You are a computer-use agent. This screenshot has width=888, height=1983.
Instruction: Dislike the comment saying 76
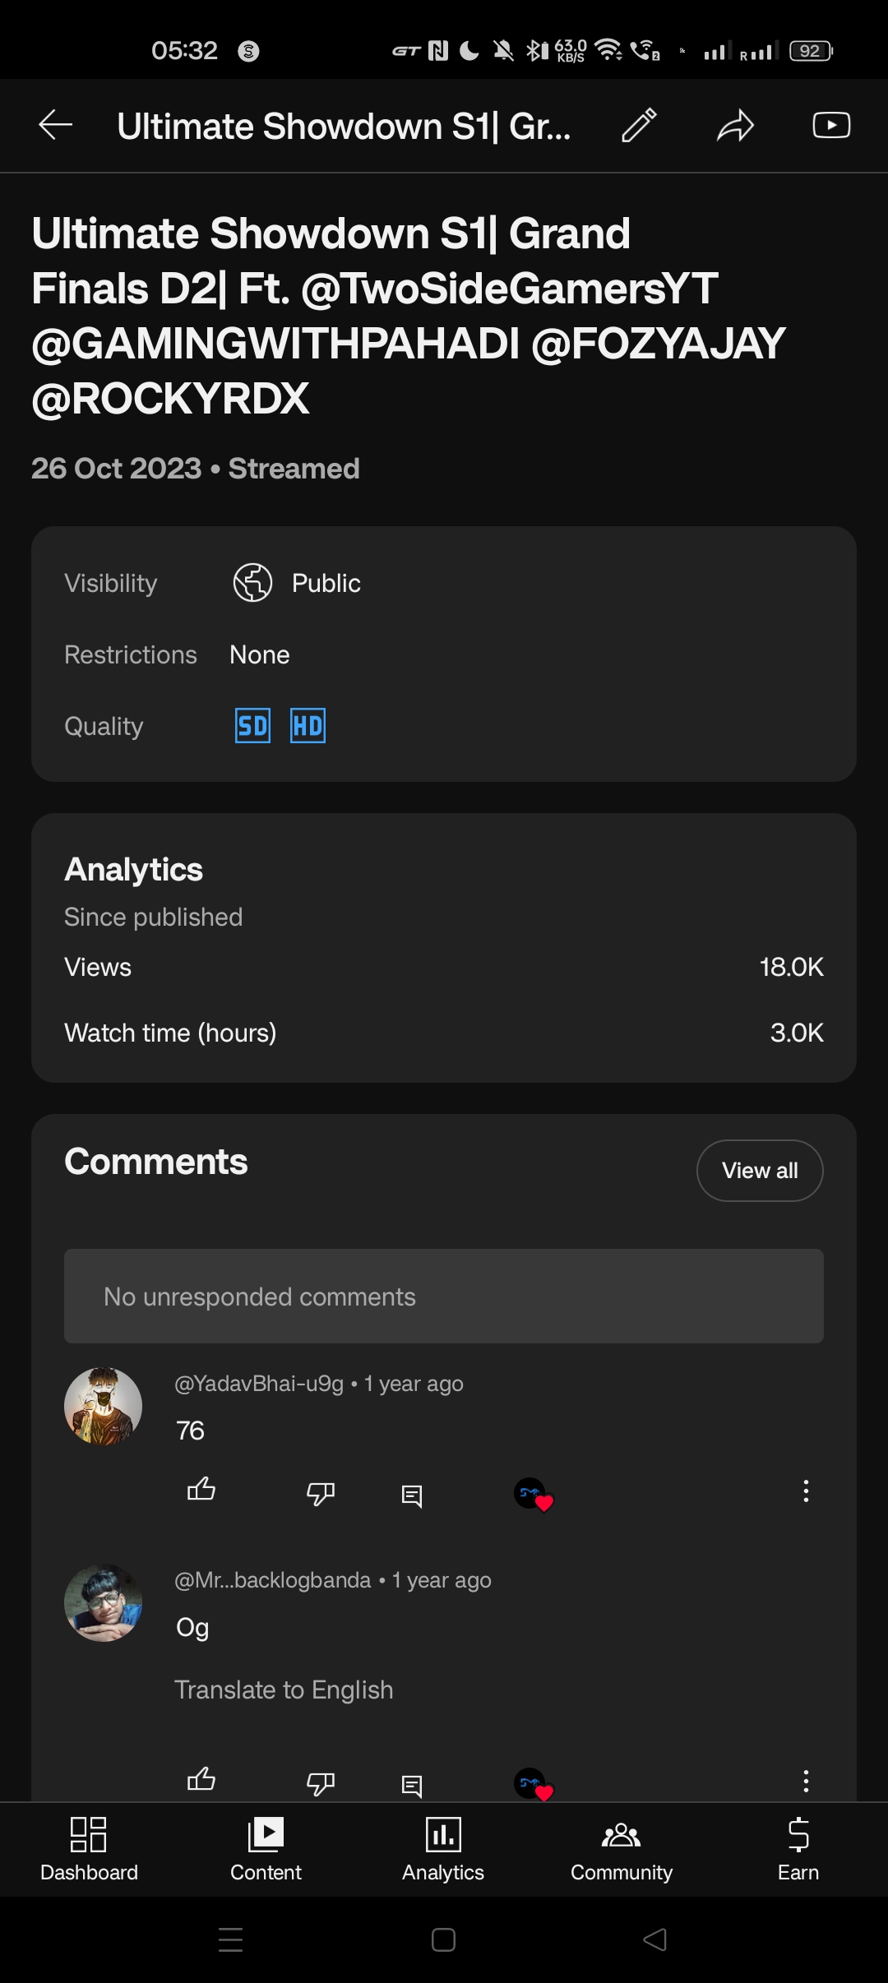(x=321, y=1492)
